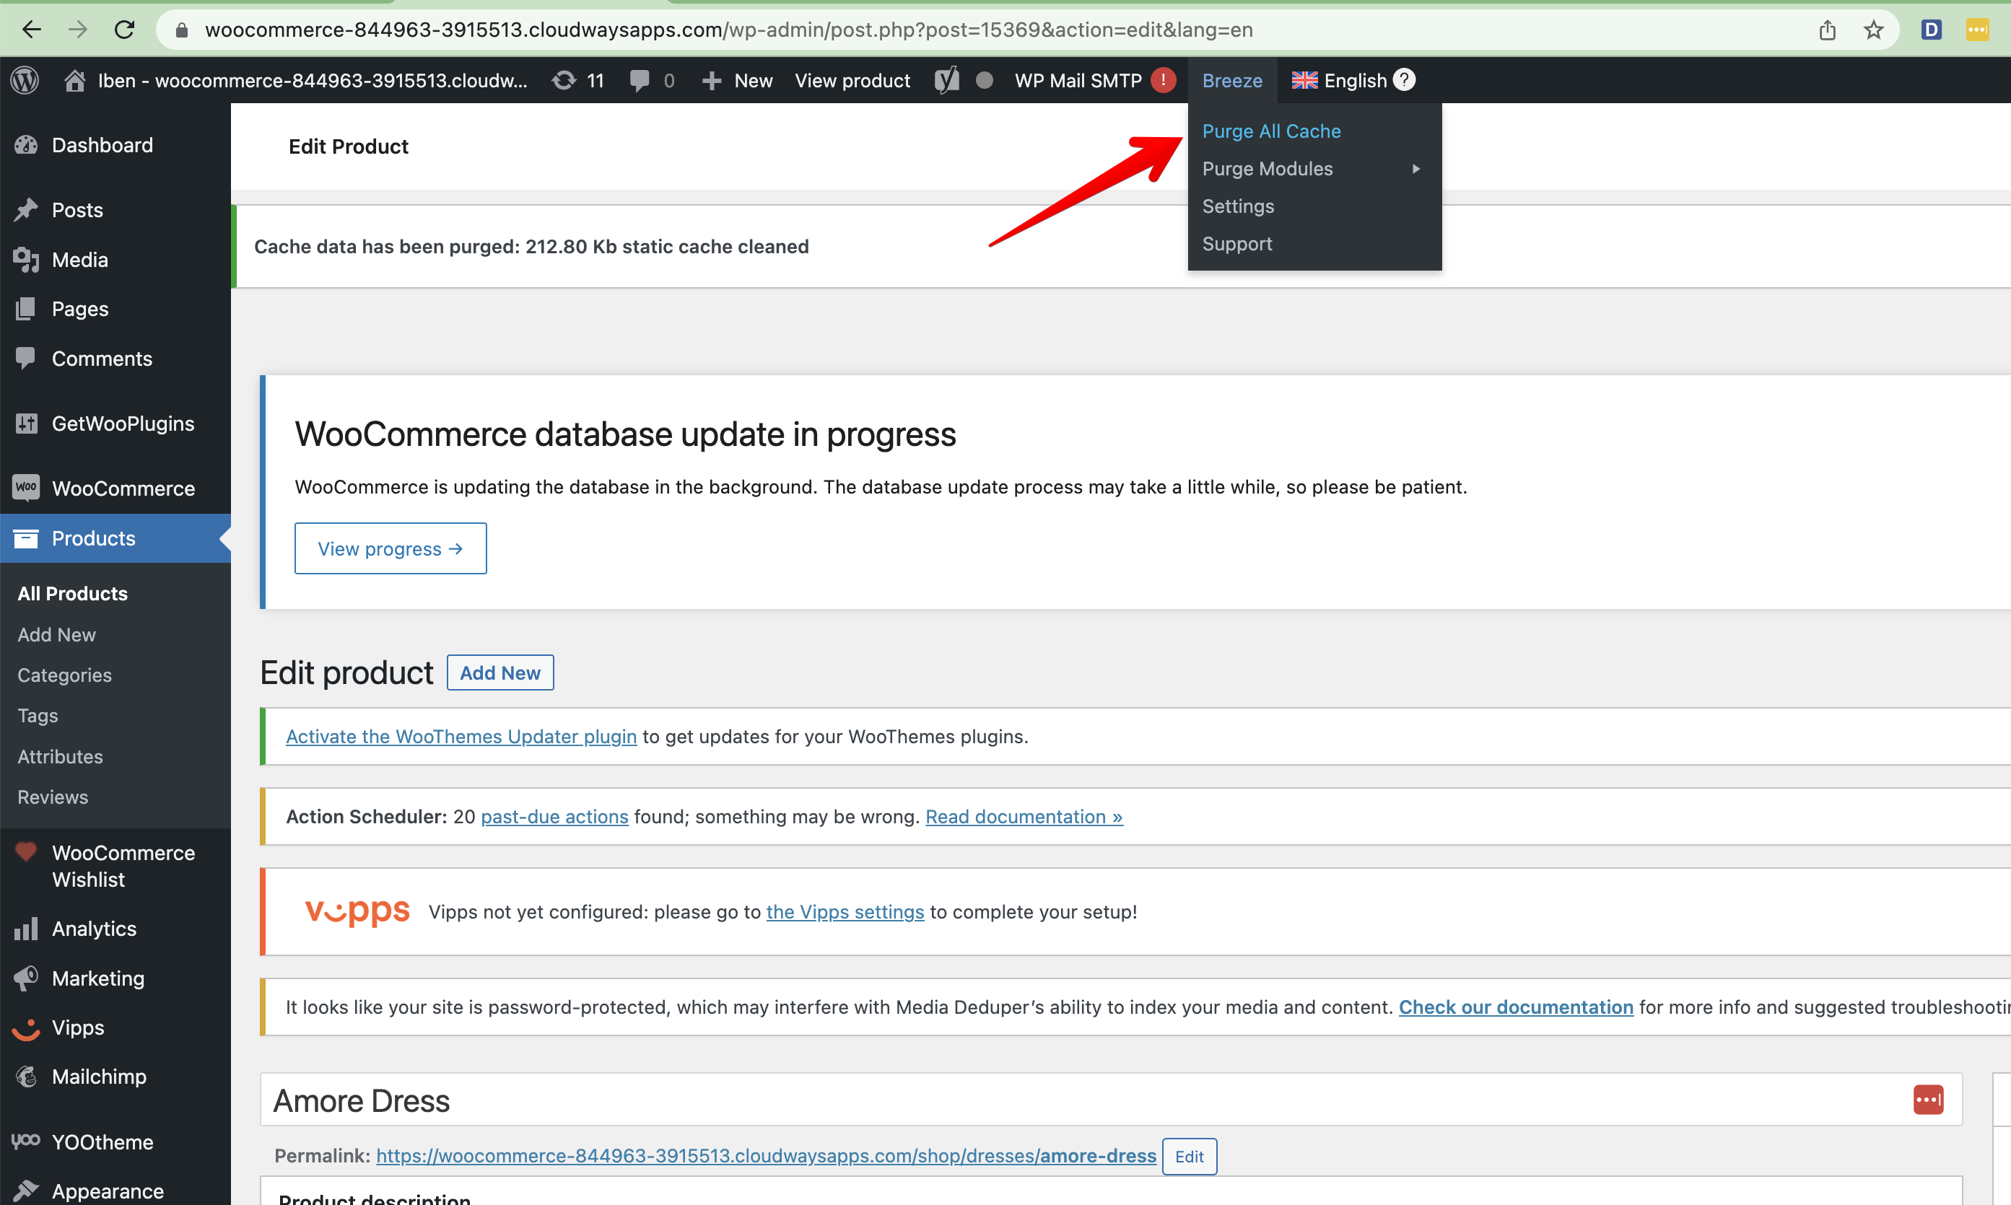Open the New content menu
This screenshot has height=1205, width=2011.
(x=738, y=79)
